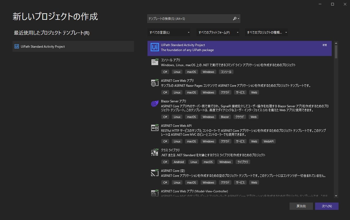Click the コンソール tag under Console App
The height and width of the screenshot is (220, 350).
(226, 72)
